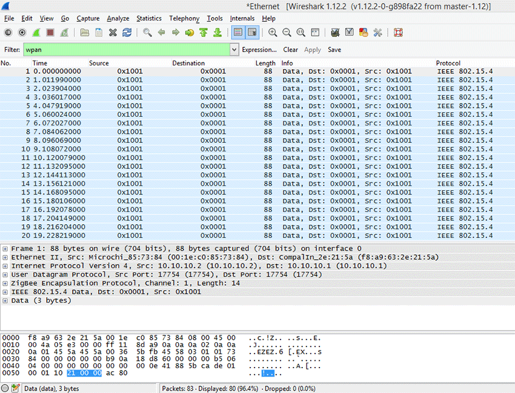Expand the User Datagram Protocol details

[x=5, y=274]
